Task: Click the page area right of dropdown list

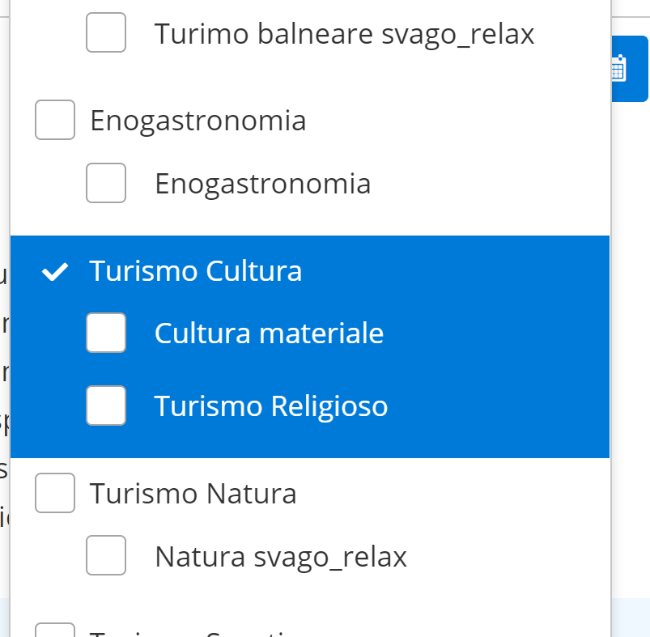Action: [630, 324]
